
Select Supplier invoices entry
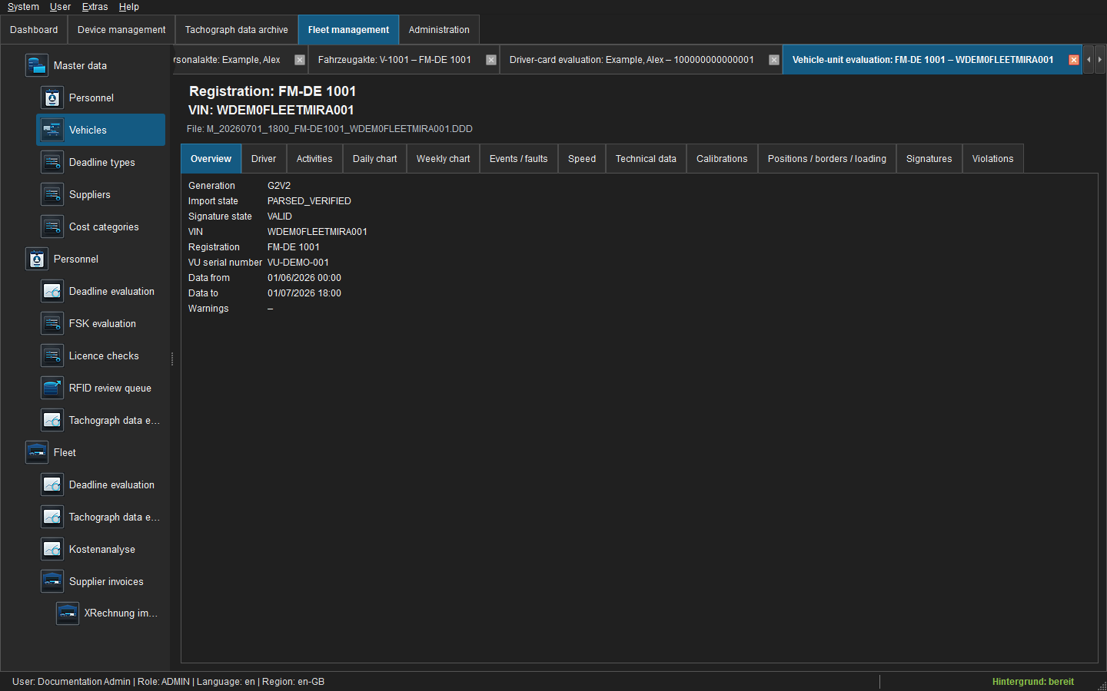pos(101,581)
